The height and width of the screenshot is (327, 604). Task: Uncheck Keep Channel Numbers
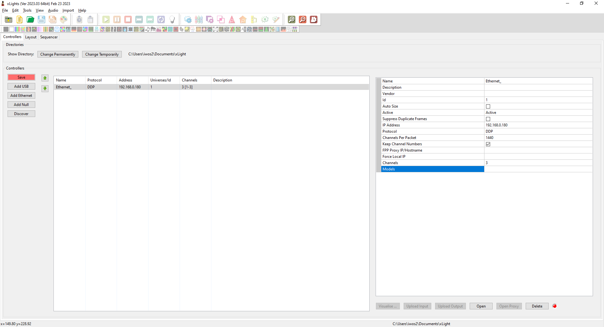click(x=488, y=144)
